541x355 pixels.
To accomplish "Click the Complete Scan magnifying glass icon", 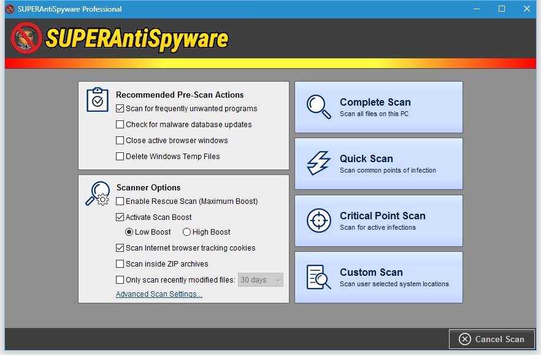I will coord(319,107).
